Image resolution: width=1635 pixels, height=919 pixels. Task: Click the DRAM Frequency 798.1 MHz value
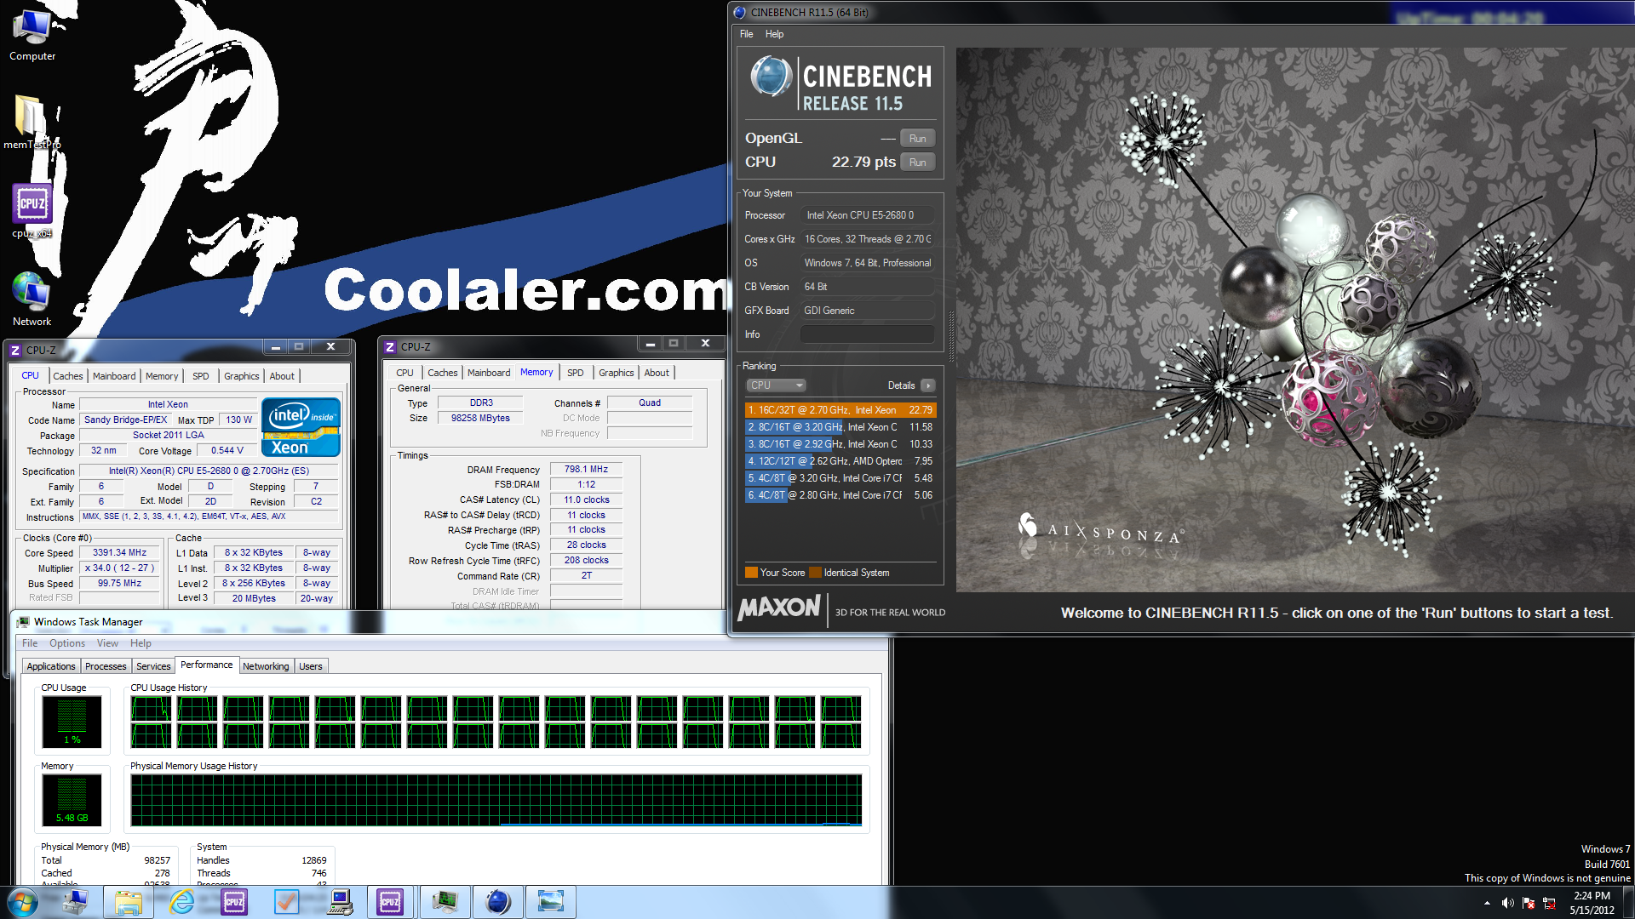[x=586, y=470]
